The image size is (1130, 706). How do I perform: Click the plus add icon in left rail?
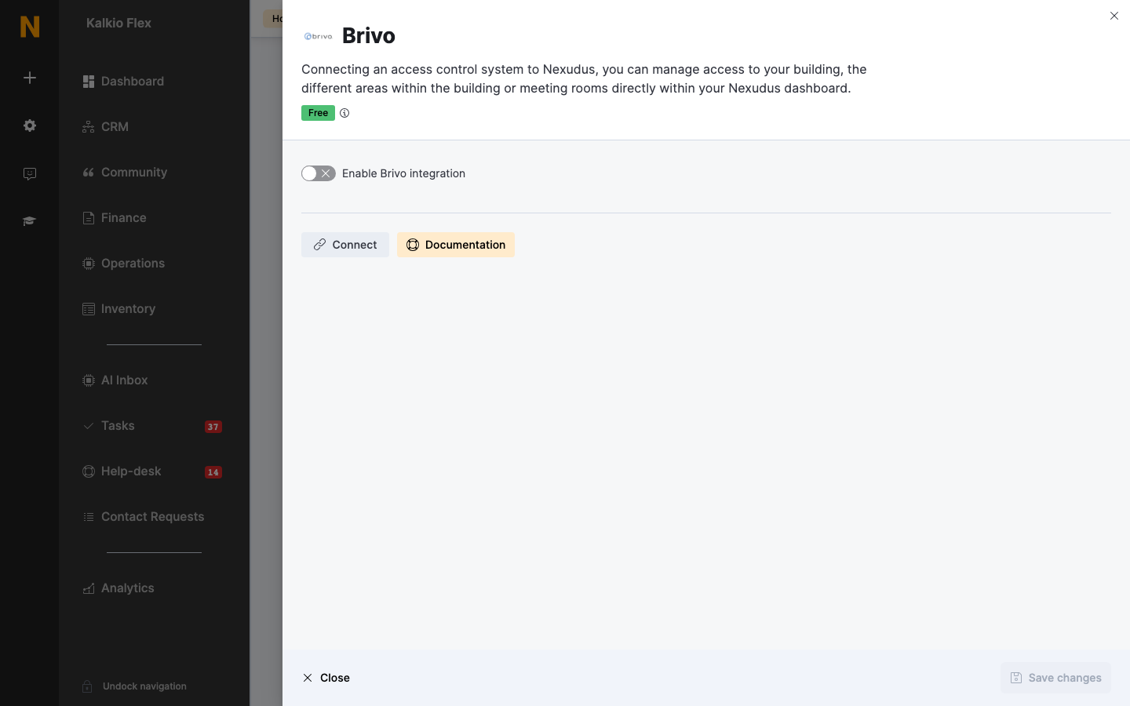30,78
